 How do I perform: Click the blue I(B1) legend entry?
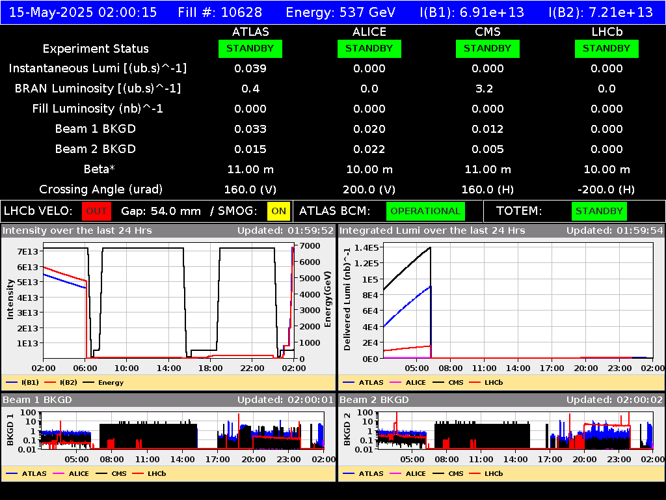pos(23,382)
